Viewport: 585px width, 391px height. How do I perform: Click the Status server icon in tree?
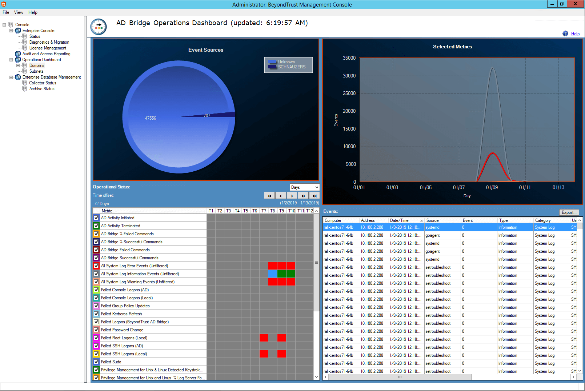tap(25, 36)
